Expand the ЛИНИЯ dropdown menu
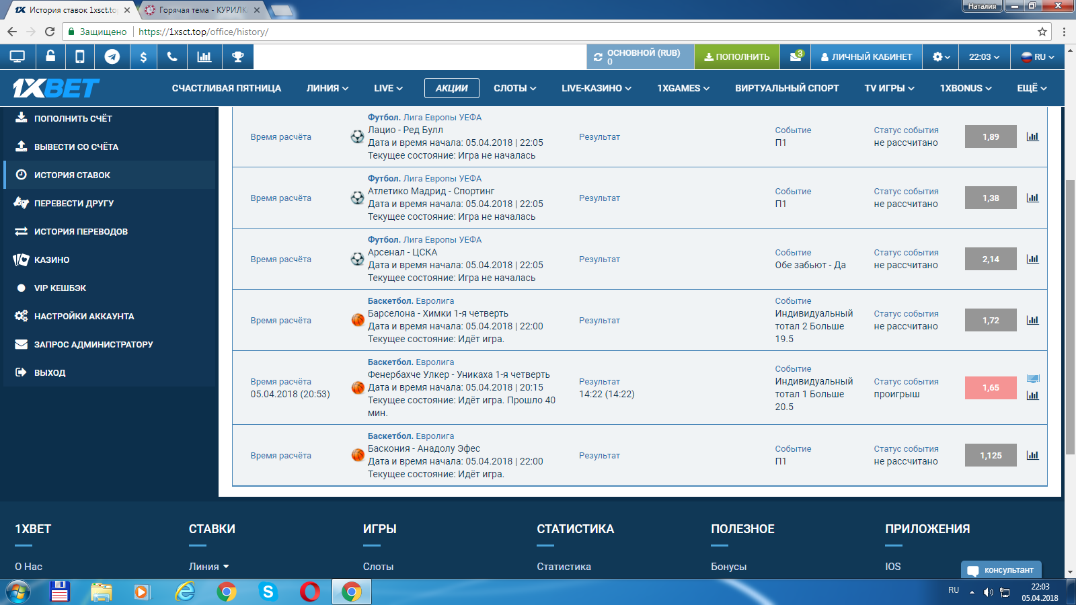The width and height of the screenshot is (1076, 605). 328,88
